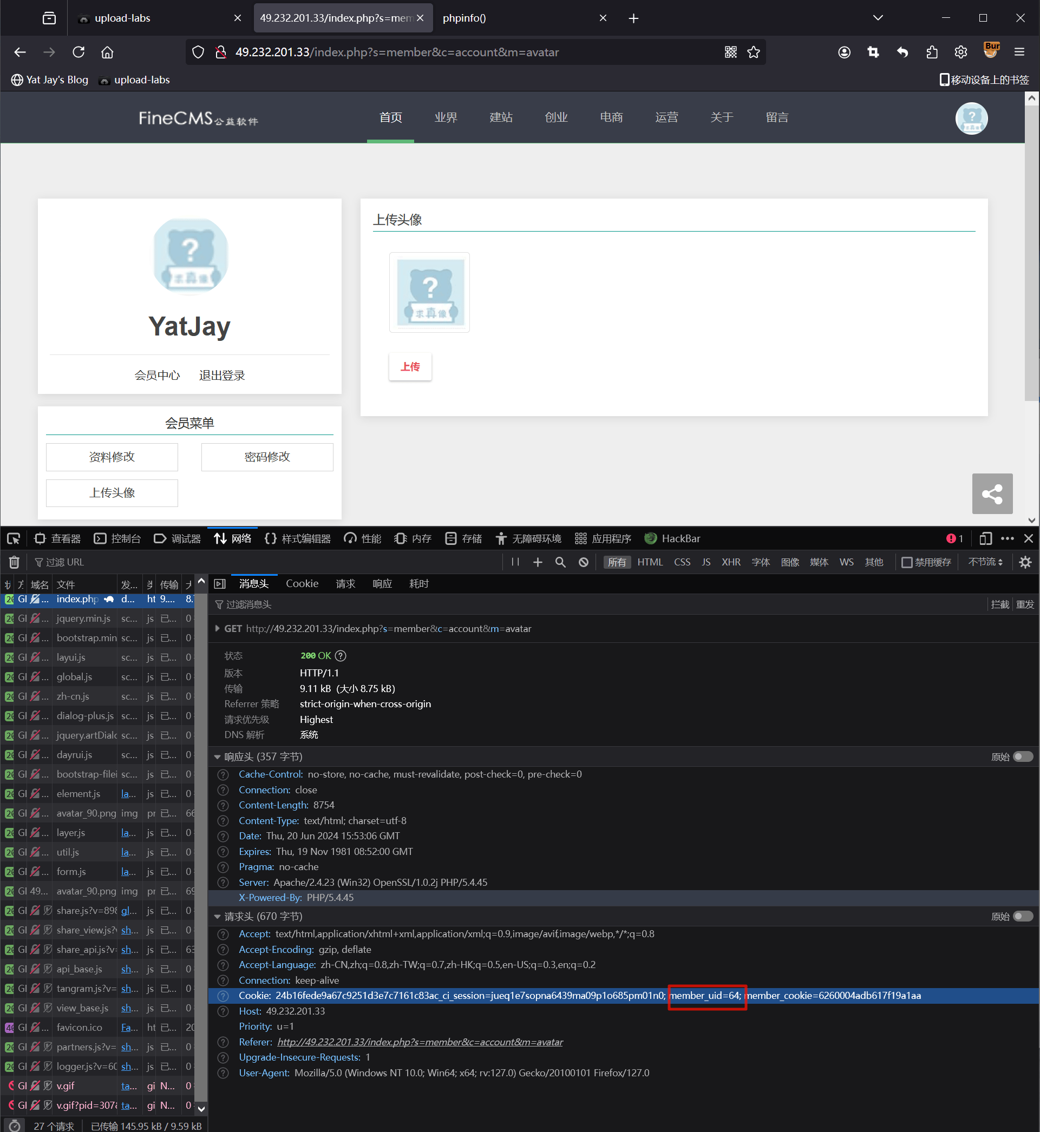
Task: Collapse the 请求头 (670 字节) section
Action: point(217,917)
